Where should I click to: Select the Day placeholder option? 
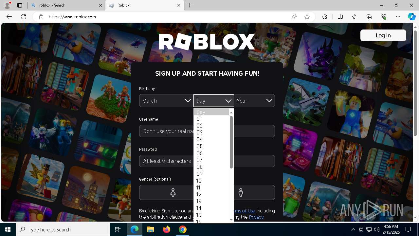[211, 112]
